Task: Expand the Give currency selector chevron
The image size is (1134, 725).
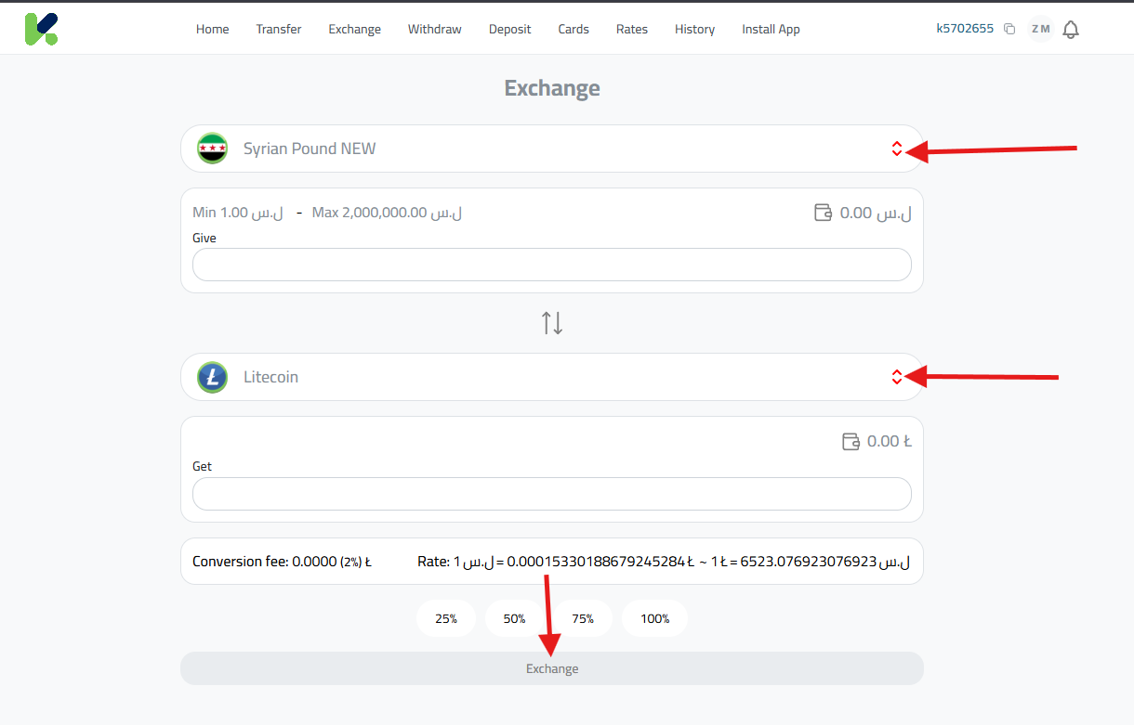Action: (897, 148)
